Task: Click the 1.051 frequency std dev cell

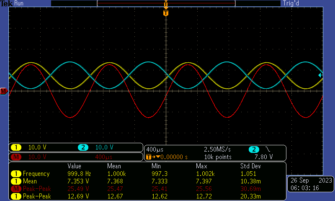Action: pos(248,174)
